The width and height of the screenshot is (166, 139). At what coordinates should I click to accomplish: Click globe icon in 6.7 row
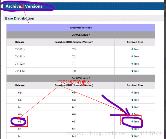click(132, 107)
